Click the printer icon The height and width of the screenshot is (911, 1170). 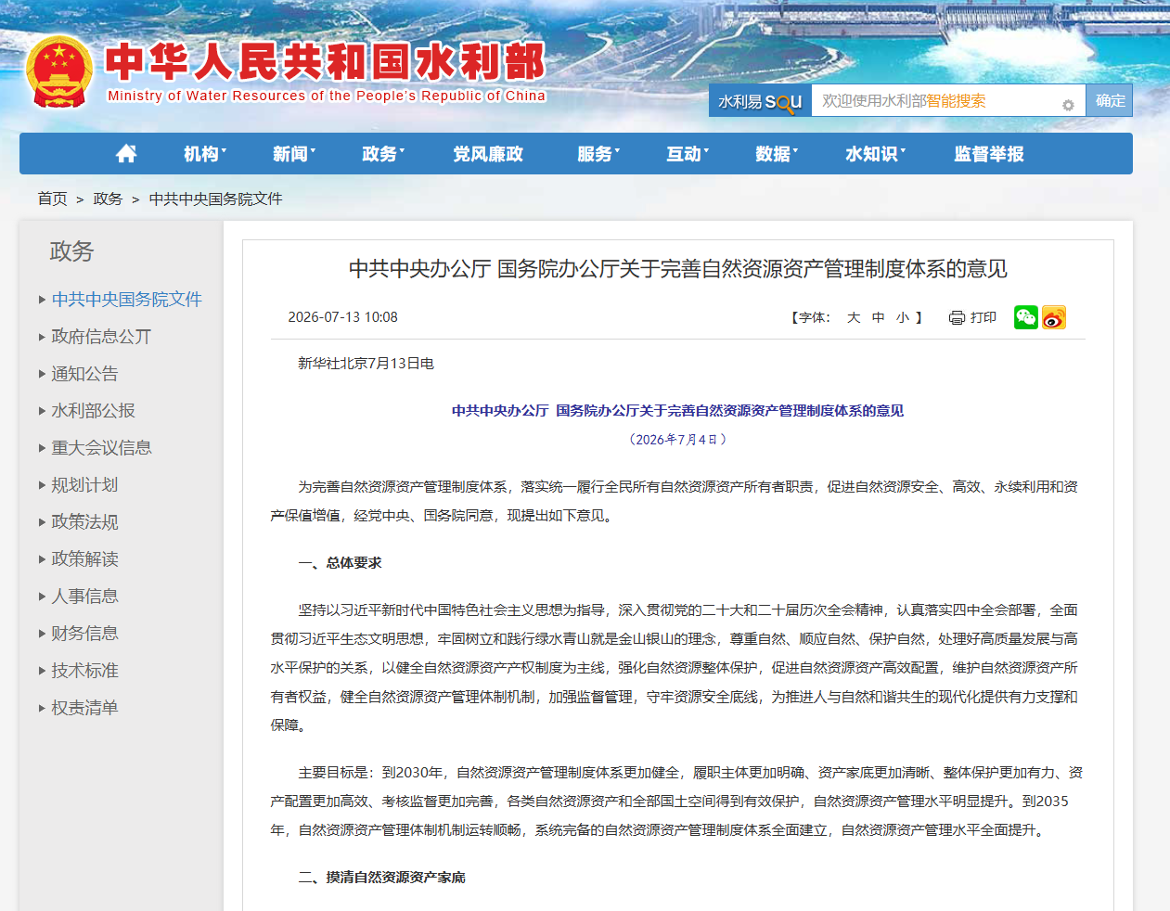point(957,317)
